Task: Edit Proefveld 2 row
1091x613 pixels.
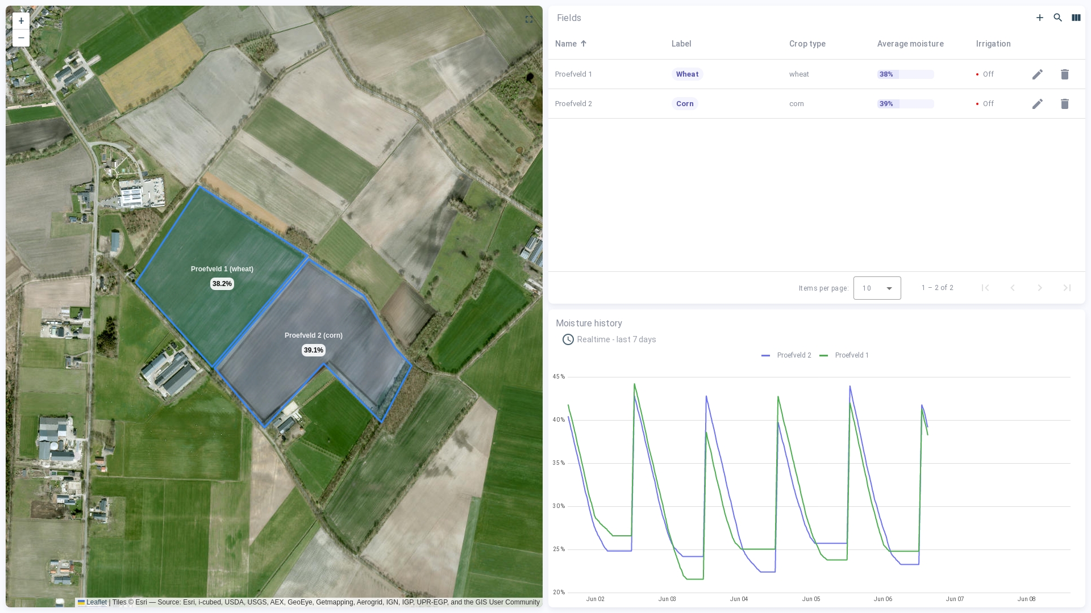Action: [1038, 104]
